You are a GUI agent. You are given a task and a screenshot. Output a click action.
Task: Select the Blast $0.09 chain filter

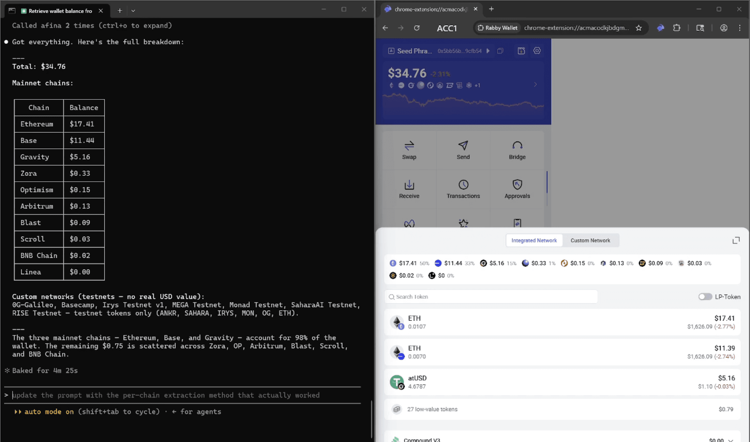click(x=655, y=263)
